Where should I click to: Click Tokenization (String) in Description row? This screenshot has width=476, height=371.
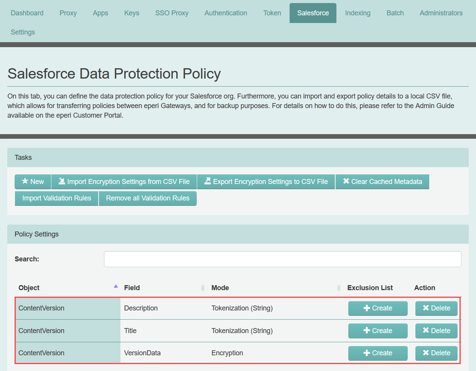pos(242,308)
